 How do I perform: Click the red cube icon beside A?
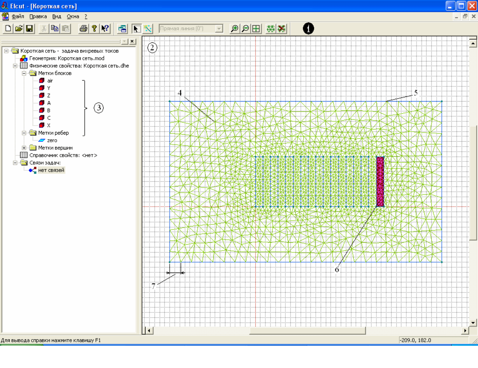42,103
